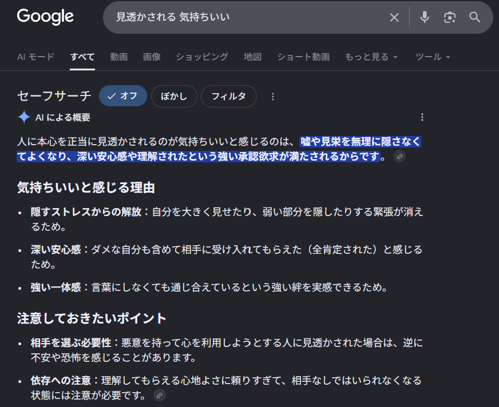Click the Google logo
This screenshot has width=499, height=407.
45,17
